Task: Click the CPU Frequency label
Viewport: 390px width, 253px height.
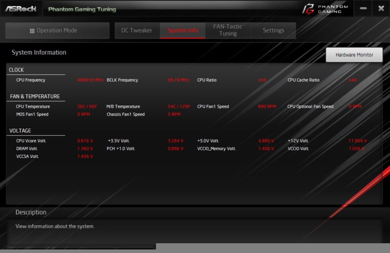Action: (x=31, y=80)
